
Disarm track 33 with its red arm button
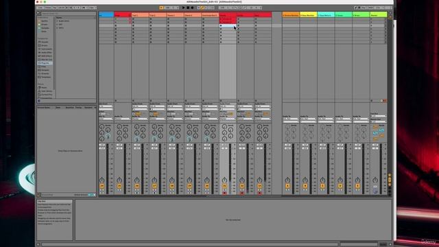(259, 193)
